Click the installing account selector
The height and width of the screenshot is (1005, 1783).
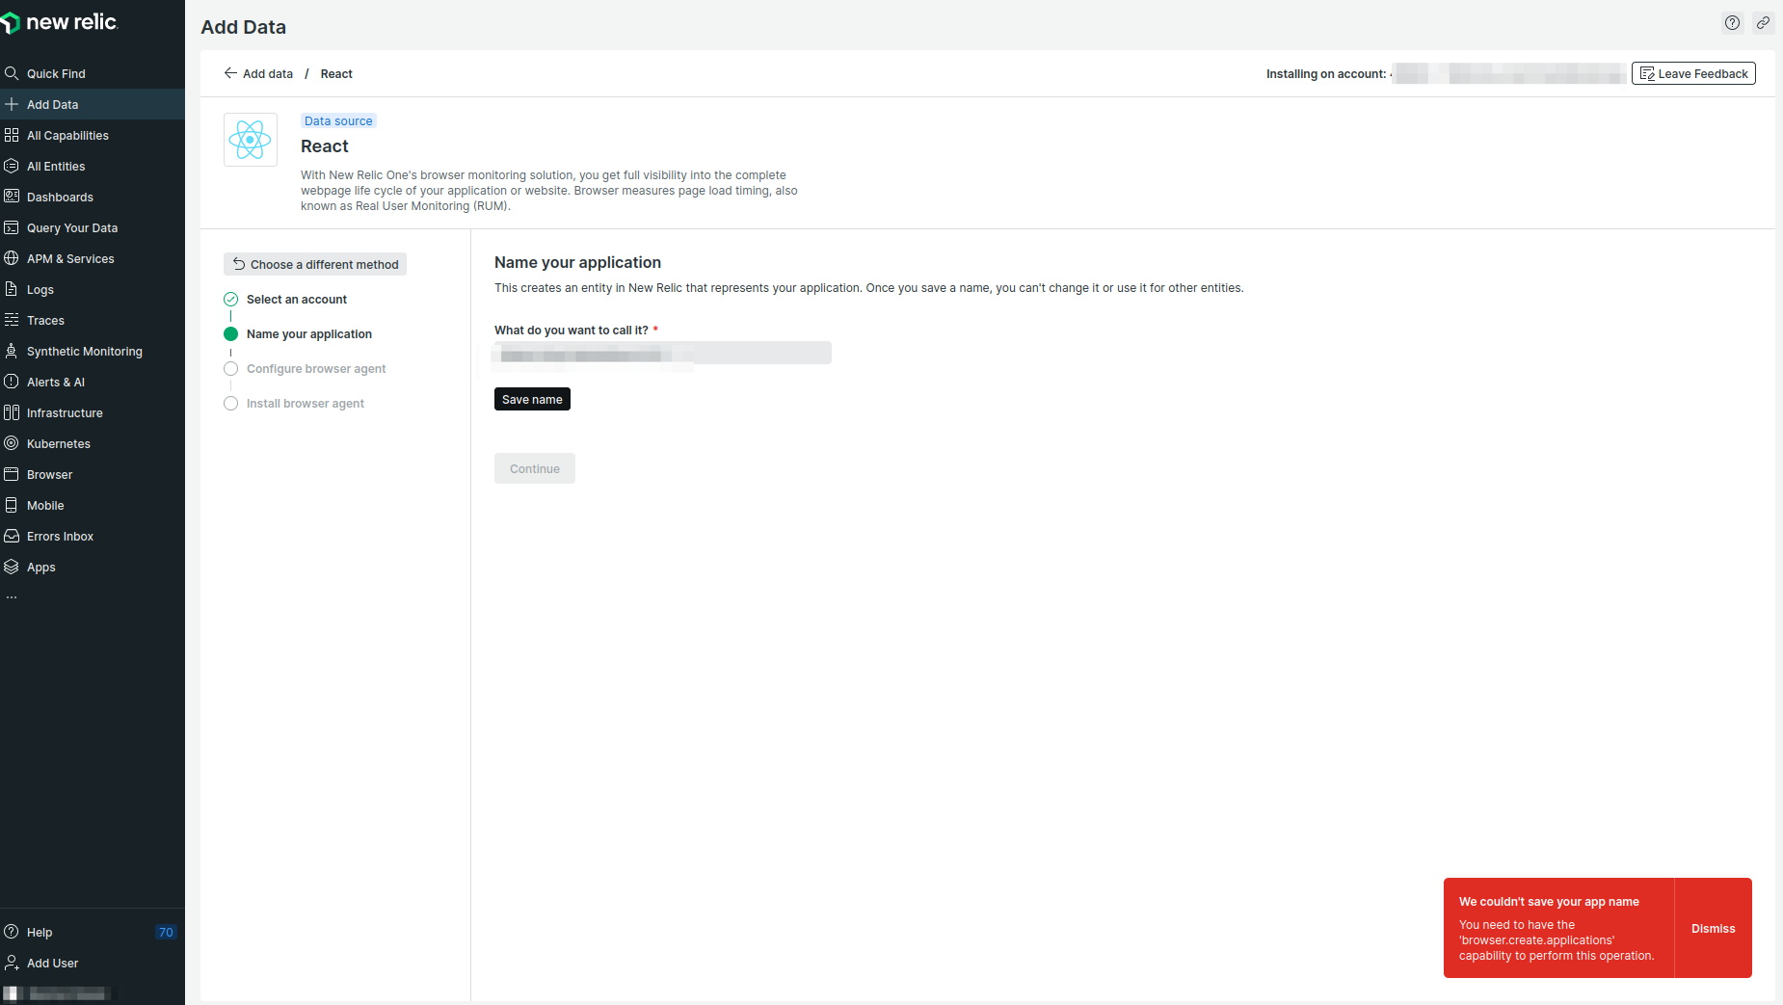1508,73
